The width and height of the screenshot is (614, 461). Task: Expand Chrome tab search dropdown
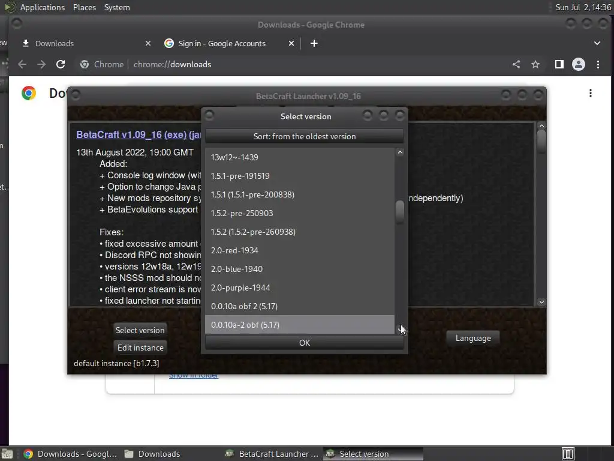click(597, 43)
